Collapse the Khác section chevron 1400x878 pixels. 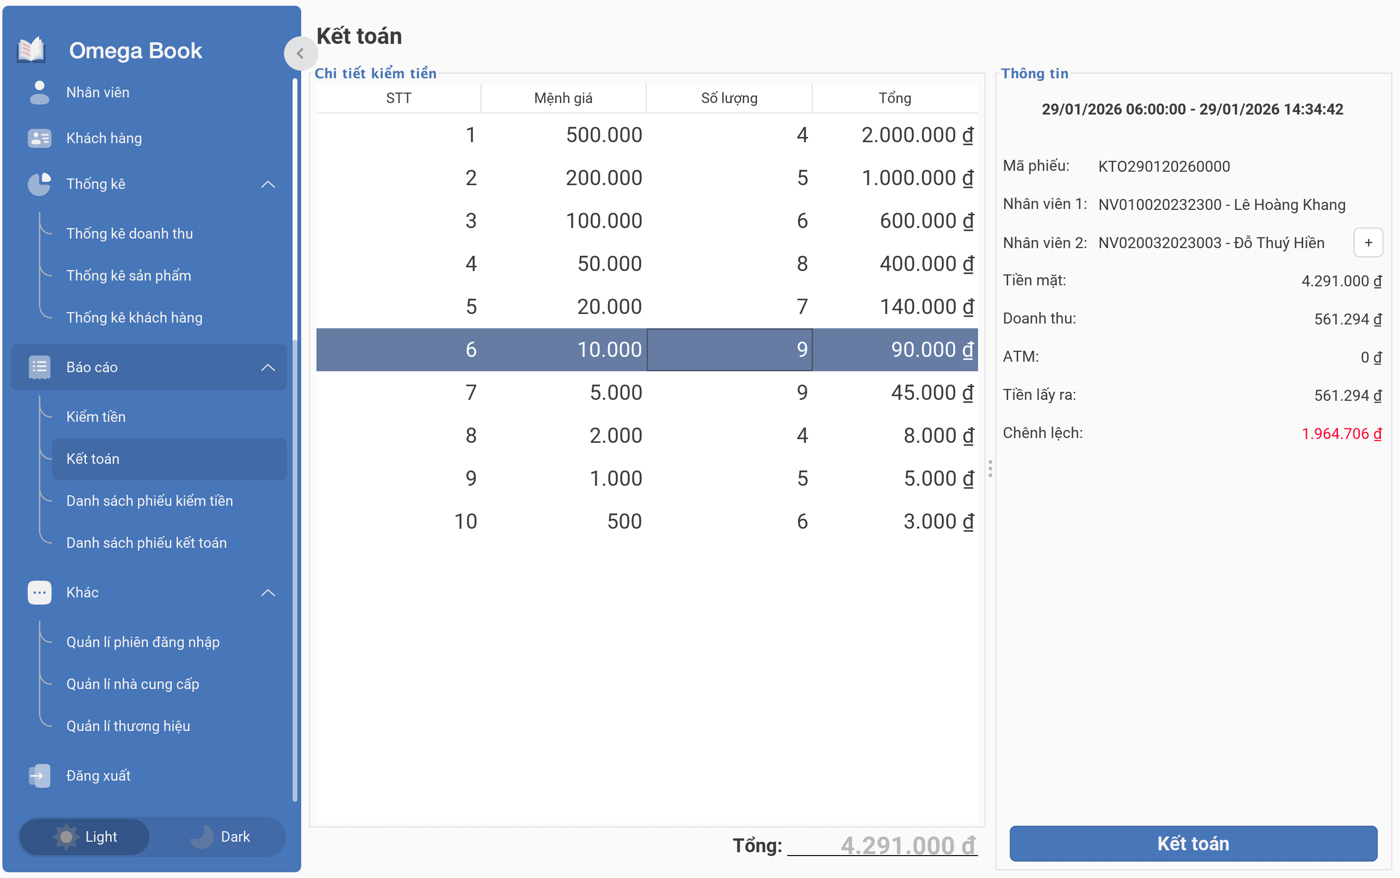(268, 592)
